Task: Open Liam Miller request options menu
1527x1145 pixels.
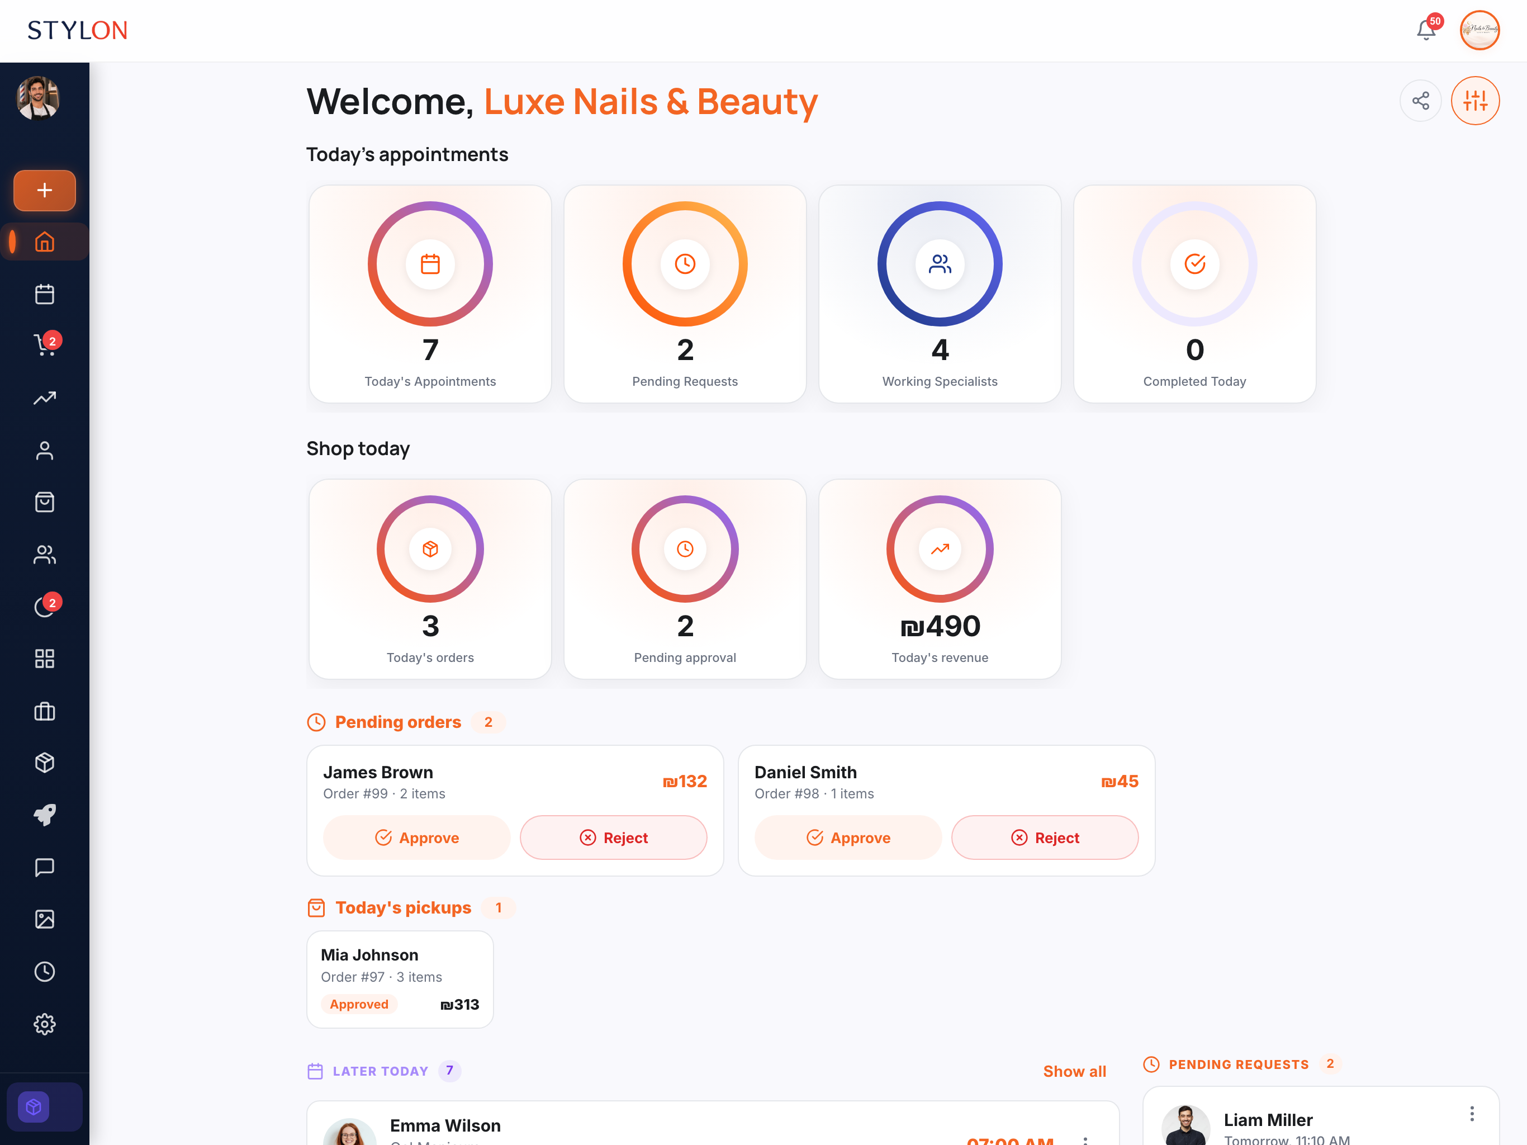Action: (1472, 1114)
